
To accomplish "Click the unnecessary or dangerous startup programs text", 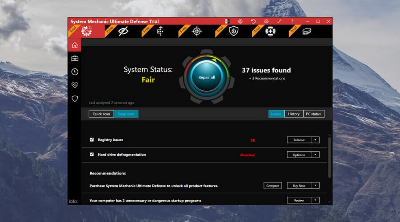I will tap(145, 201).
